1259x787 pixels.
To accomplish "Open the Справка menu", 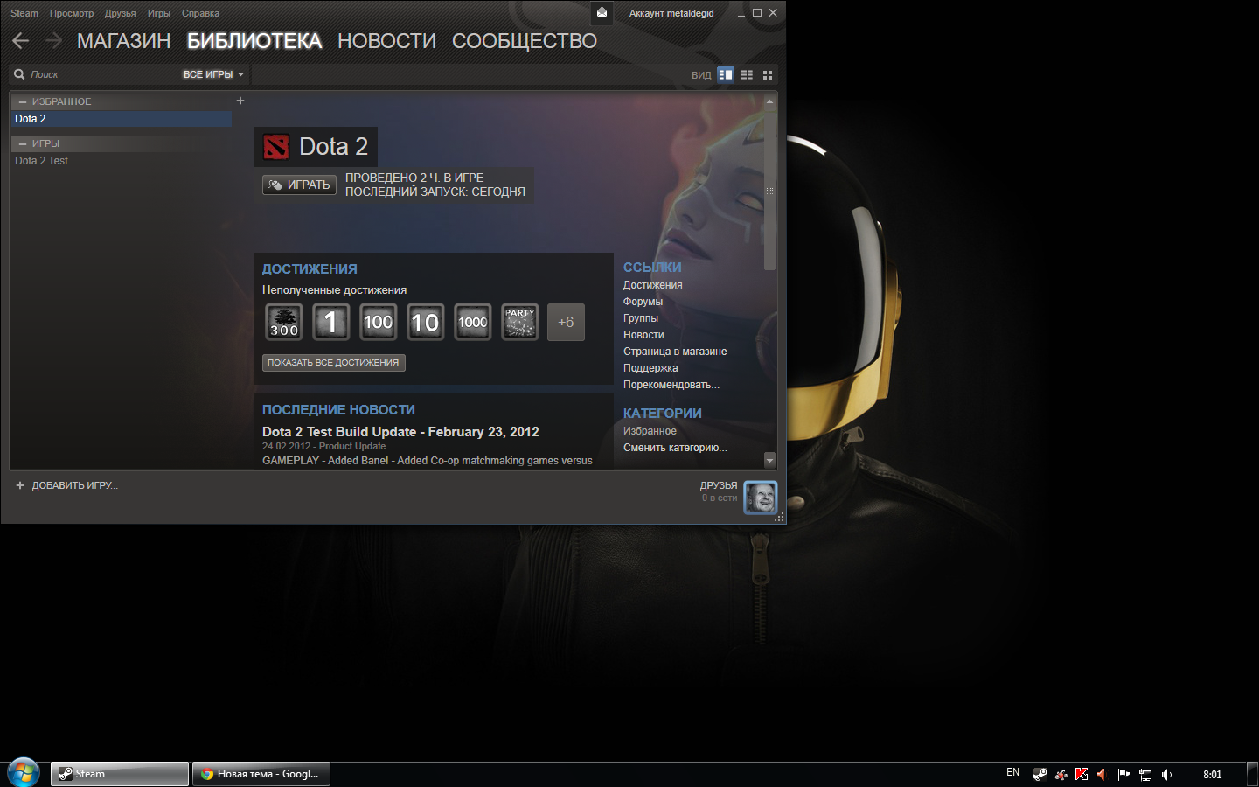I will coord(200,13).
